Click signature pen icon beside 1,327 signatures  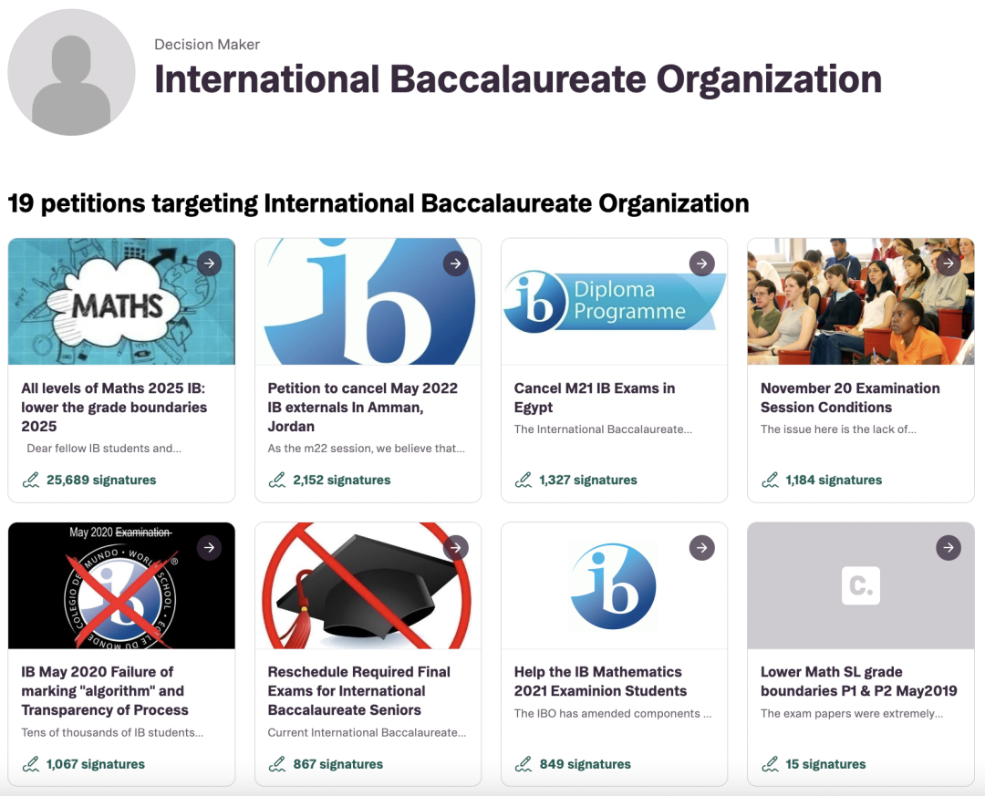click(524, 480)
